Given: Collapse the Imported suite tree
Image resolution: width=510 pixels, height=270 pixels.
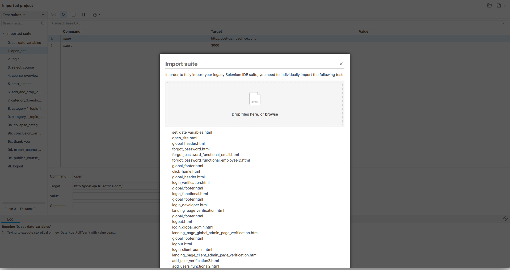Looking at the screenshot, I should point(3,33).
